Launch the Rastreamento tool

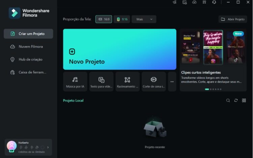[x=128, y=82]
